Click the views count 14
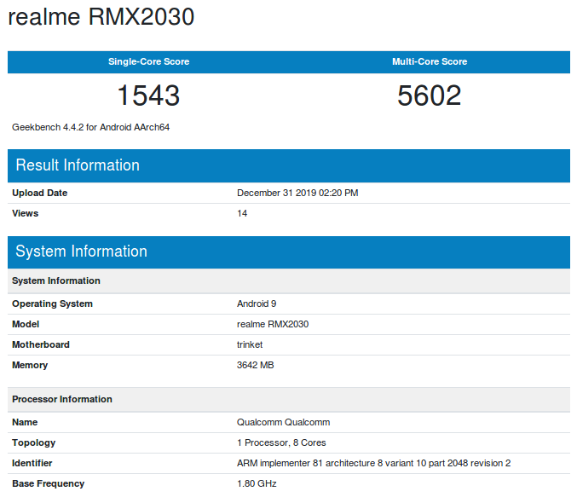Image resolution: width=577 pixels, height=503 pixels. 242,214
